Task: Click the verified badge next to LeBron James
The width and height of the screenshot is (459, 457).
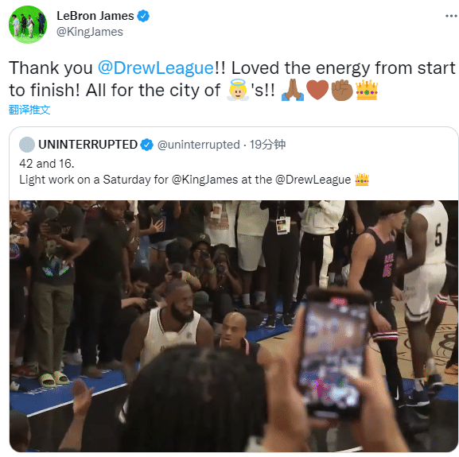Action: [x=143, y=16]
